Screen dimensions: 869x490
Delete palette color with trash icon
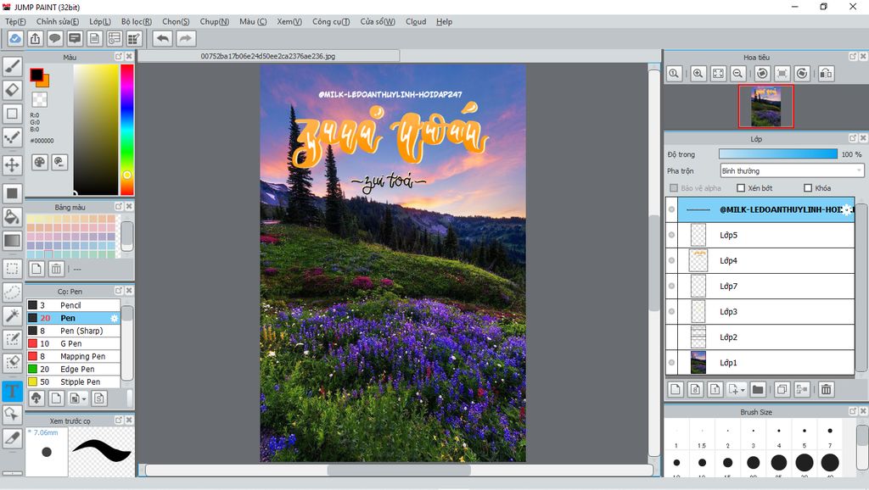tap(56, 269)
